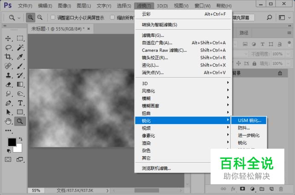Select the Magic Wand tool

point(20,48)
